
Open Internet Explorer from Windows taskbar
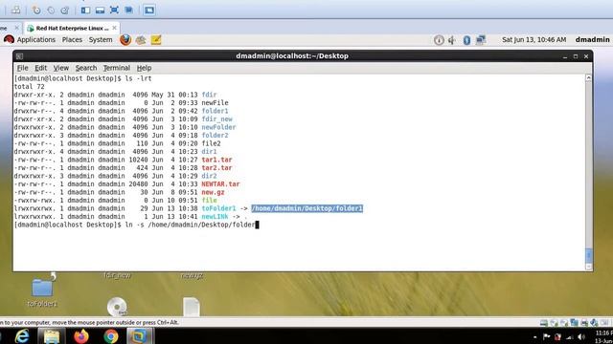(22, 336)
